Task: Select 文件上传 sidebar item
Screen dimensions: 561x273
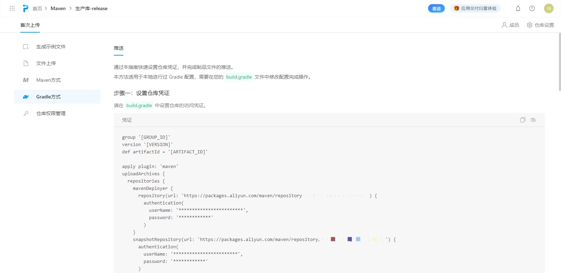Action: (x=57, y=63)
